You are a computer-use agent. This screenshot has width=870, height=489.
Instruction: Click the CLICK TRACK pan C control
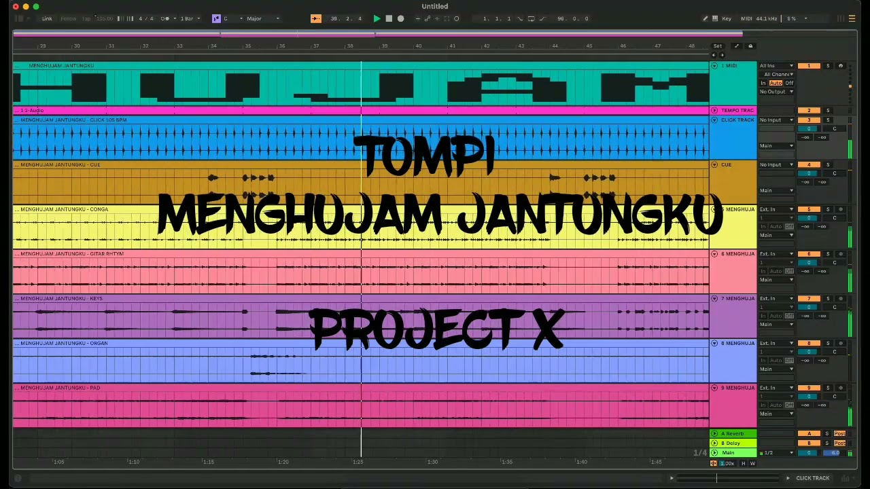(835, 128)
